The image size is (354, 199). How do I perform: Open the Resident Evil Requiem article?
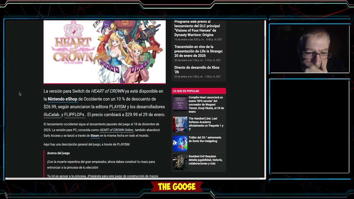(x=205, y=160)
